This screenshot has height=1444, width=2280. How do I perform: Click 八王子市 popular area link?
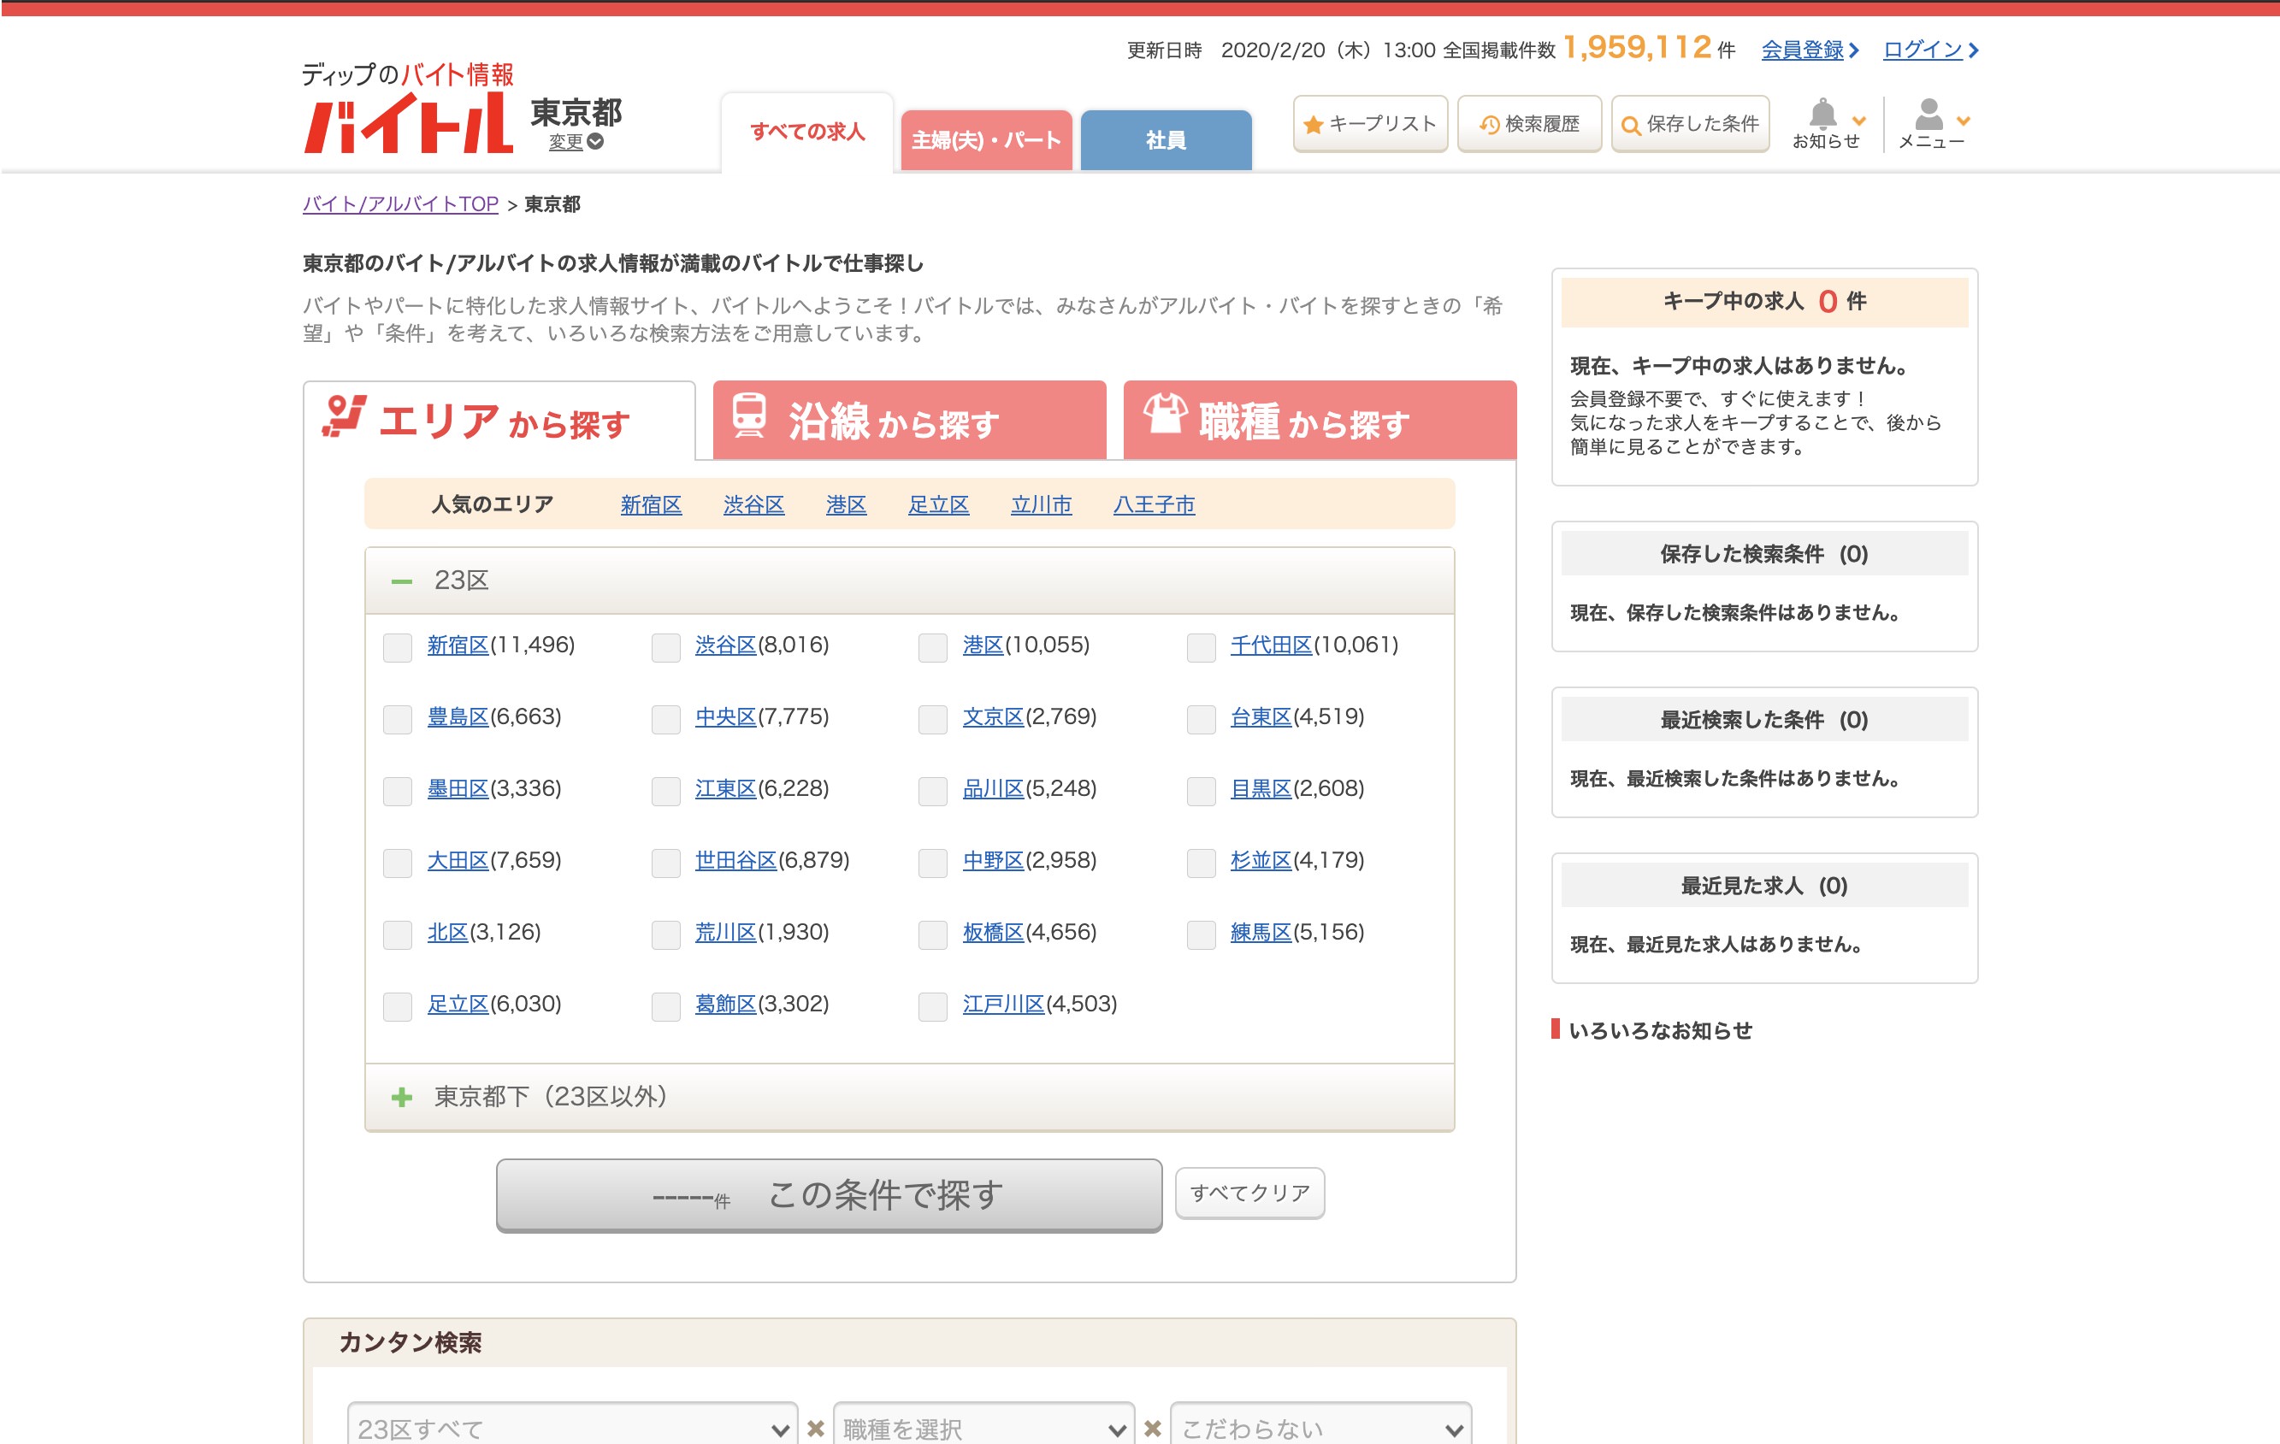click(1153, 505)
